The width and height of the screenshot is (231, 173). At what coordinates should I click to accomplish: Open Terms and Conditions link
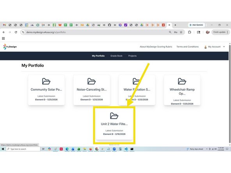(x=187, y=47)
